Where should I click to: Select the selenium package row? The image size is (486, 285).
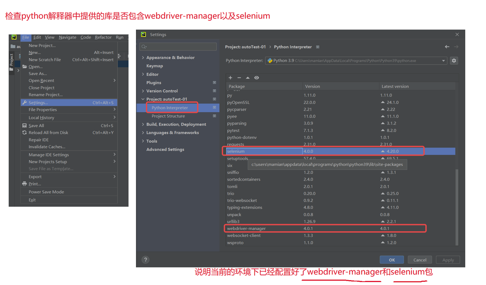(341, 151)
